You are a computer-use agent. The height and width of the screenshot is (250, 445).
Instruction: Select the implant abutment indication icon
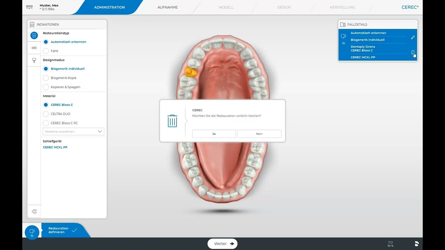coord(34,60)
